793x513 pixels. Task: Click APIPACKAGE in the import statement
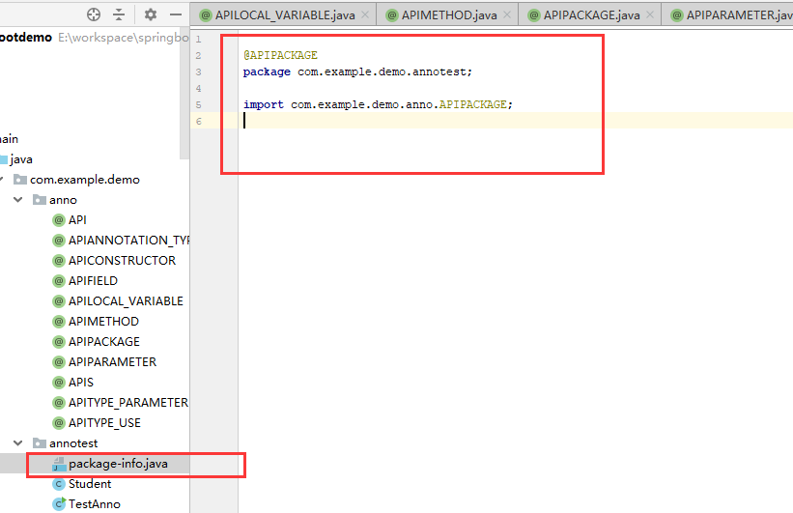[472, 104]
